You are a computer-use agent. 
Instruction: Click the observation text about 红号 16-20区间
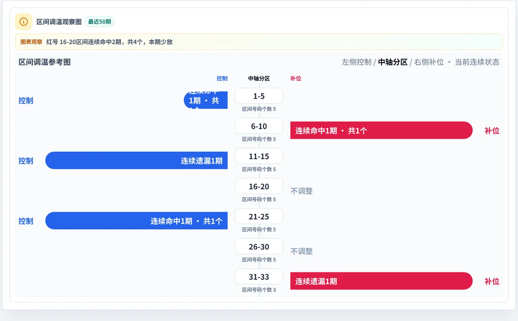pyautogui.click(x=109, y=42)
